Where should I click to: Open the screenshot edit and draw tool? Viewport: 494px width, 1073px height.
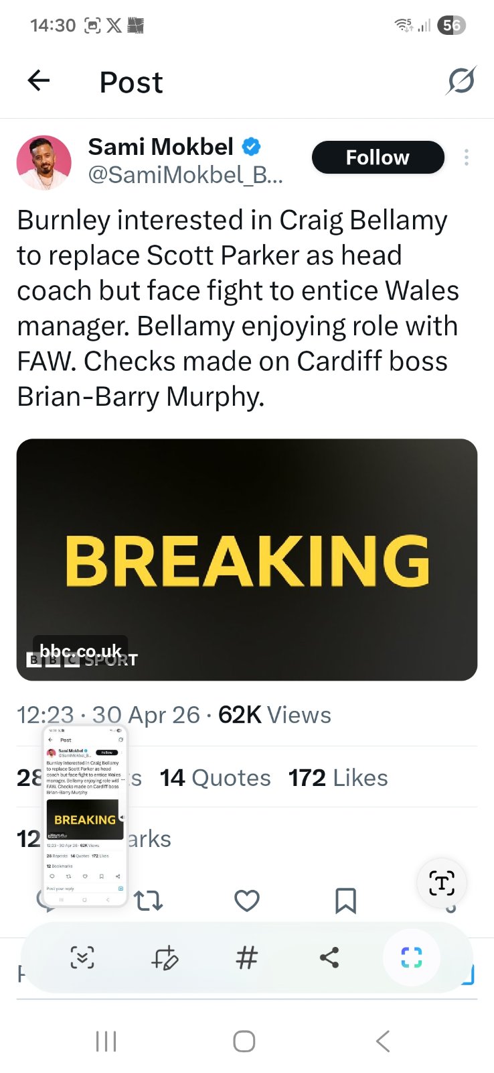coord(165,957)
